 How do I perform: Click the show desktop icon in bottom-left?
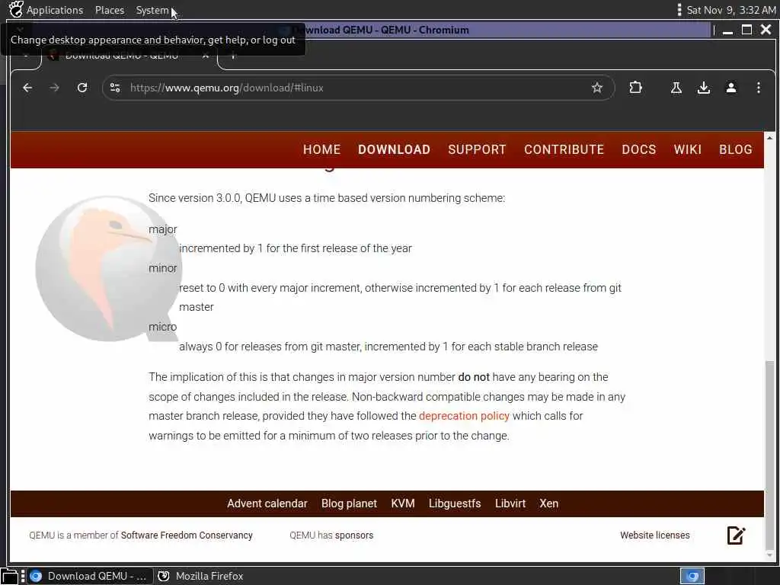(9, 577)
